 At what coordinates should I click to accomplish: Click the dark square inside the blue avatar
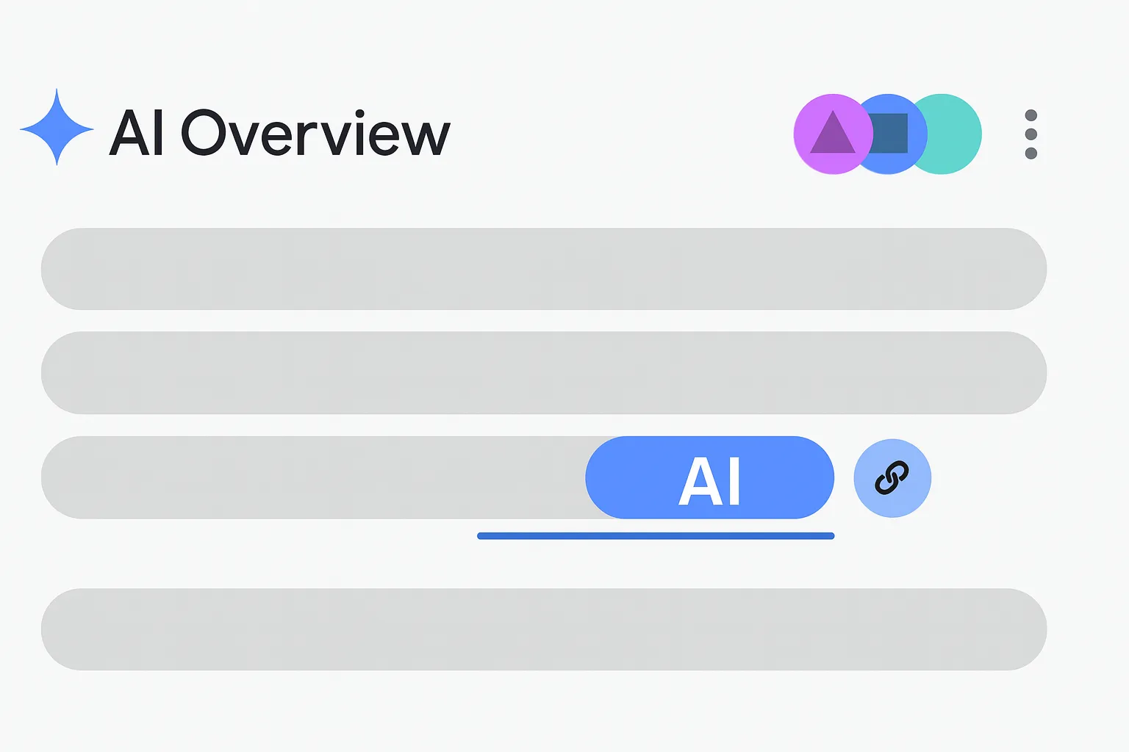891,134
